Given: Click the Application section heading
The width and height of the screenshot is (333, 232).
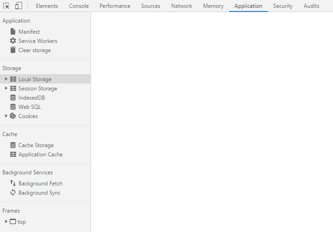Looking at the screenshot, I should 16,21.
